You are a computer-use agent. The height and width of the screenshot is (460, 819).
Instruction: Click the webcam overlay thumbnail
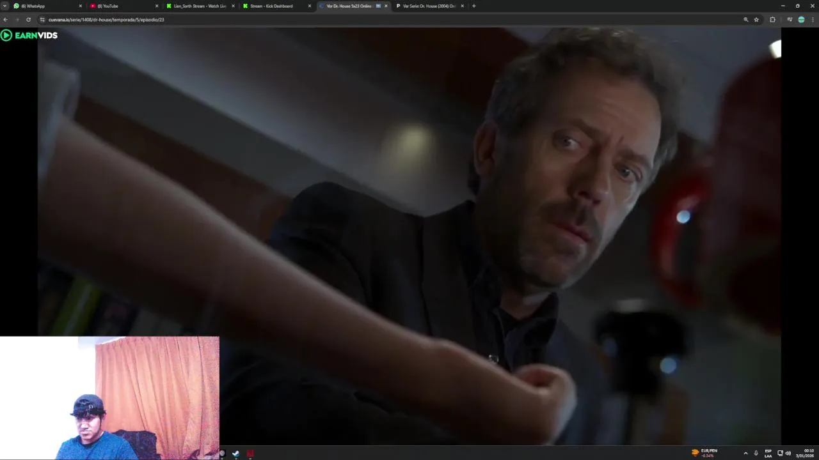(x=109, y=397)
